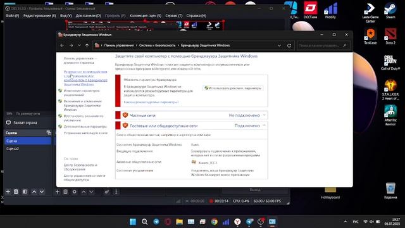Viewport: 405px width, 228px height.
Task: Go up one level in Control Panel
Action: 87,46
